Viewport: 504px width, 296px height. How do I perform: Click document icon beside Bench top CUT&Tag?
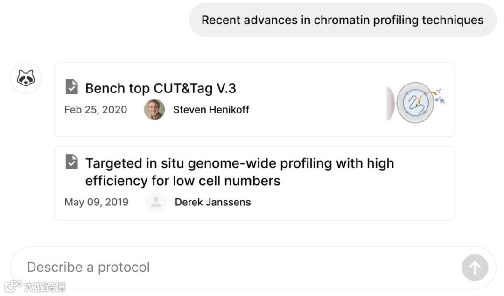click(71, 86)
